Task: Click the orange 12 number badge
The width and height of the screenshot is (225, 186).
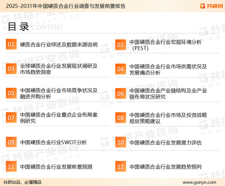Action: click(121, 167)
